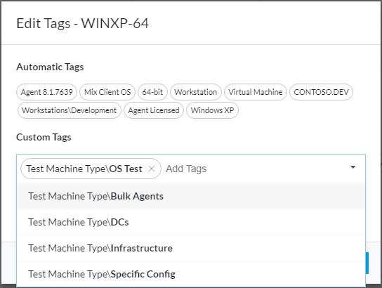
Task: Select Test Machine Type\Specific Config option
Action: (191, 274)
